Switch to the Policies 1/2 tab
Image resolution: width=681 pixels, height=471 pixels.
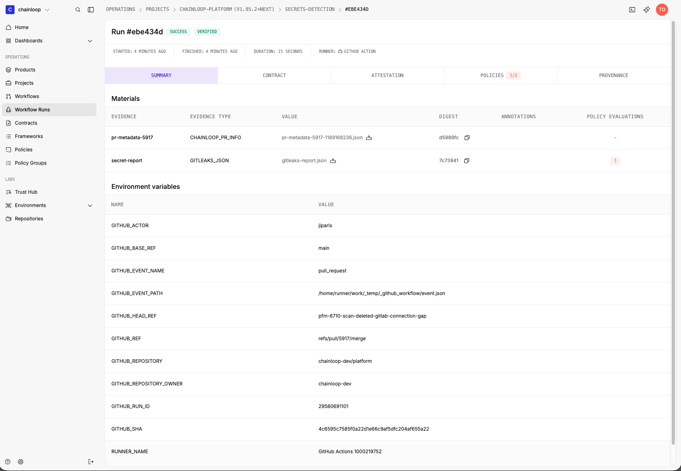(501, 75)
